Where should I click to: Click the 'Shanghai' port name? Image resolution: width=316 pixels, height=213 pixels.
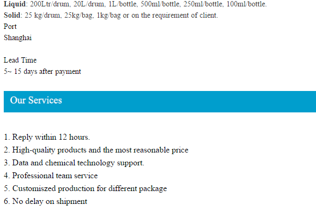point(18,38)
